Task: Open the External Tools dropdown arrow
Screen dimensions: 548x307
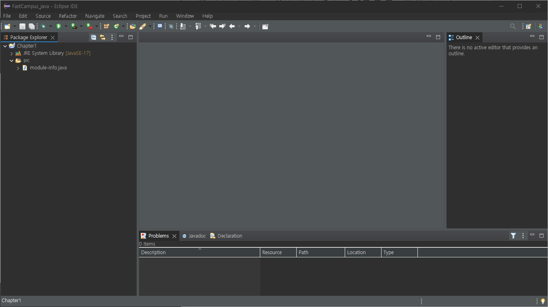Action: pyautogui.click(x=97, y=26)
